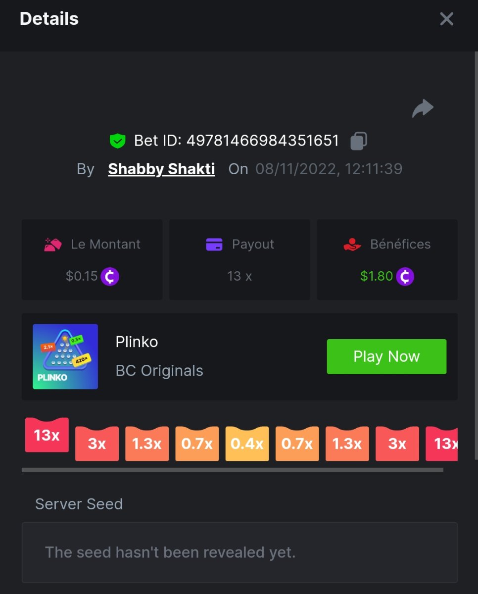Click the Play Now button
The height and width of the screenshot is (594, 478).
coord(386,356)
